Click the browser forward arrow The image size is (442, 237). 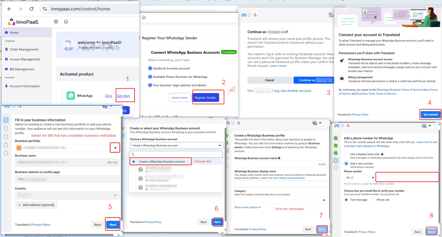point(20,9)
